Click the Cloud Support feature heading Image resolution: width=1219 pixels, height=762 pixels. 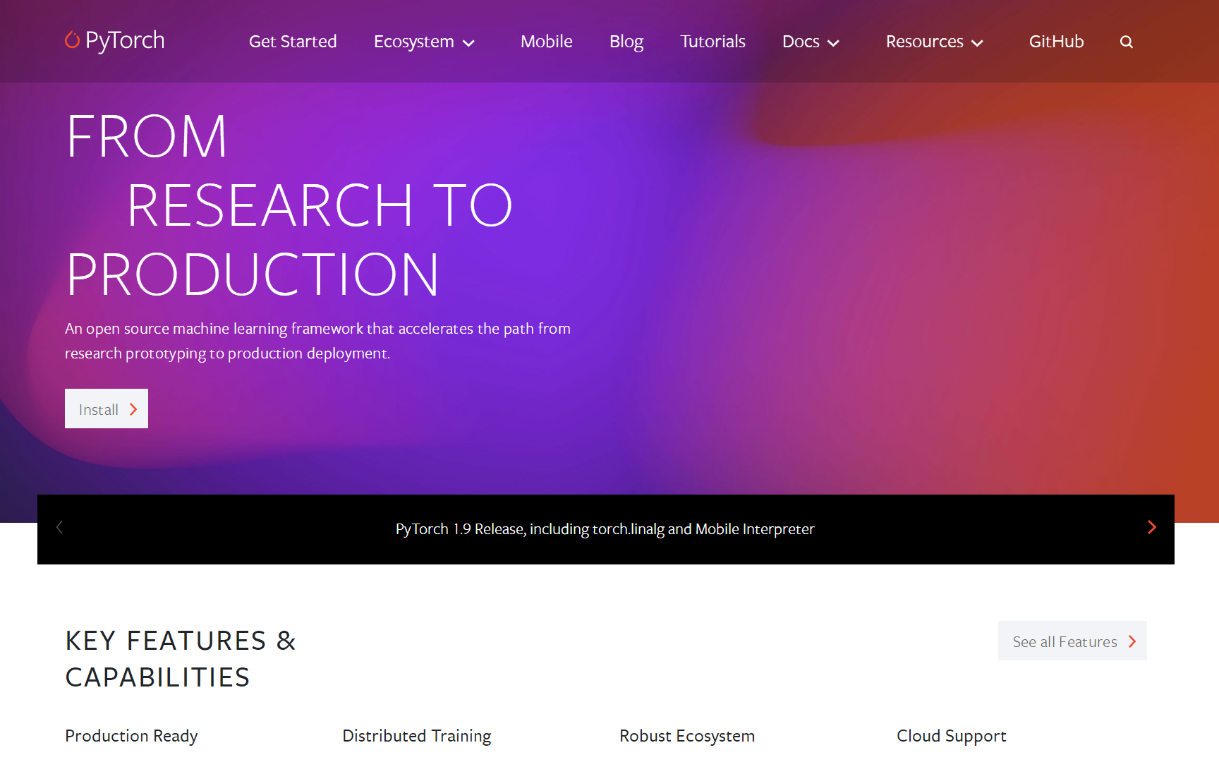(x=951, y=736)
